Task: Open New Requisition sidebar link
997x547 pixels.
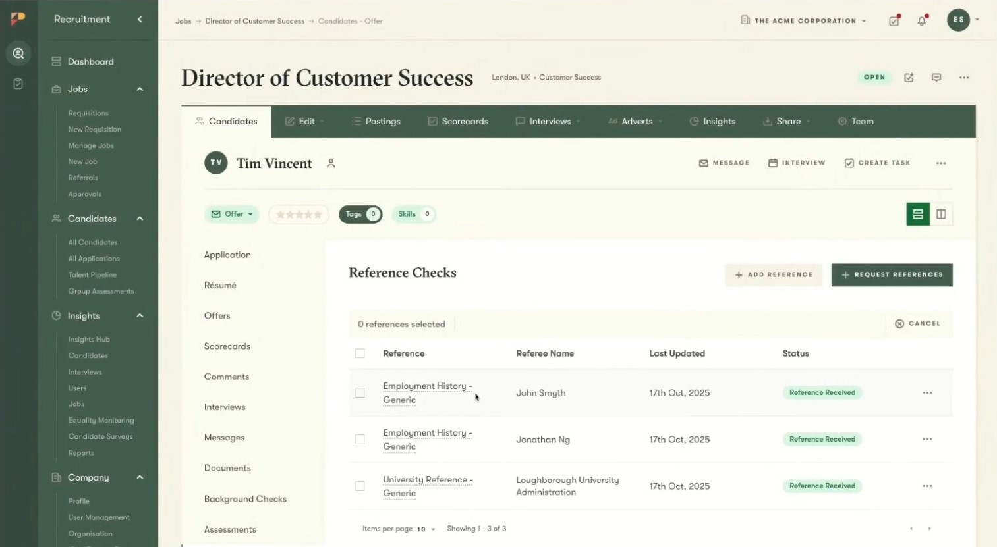Action: (x=94, y=130)
